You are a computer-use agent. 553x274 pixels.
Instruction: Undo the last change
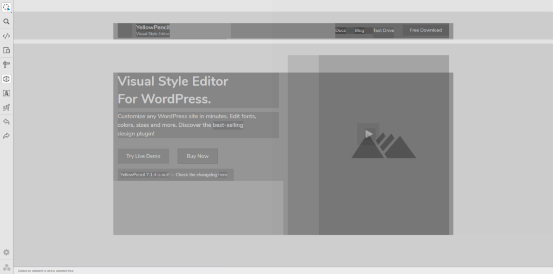point(6,122)
